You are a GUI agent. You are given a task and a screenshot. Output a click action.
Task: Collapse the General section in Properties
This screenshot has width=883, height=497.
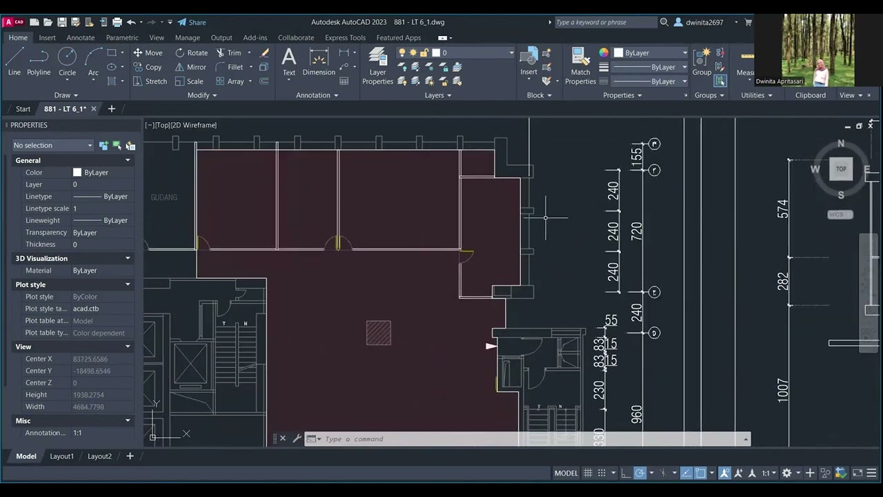(128, 160)
